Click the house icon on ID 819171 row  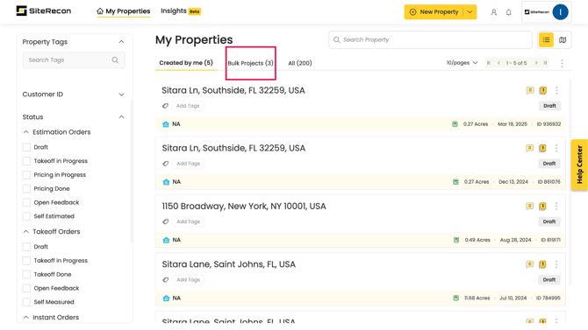click(166, 240)
